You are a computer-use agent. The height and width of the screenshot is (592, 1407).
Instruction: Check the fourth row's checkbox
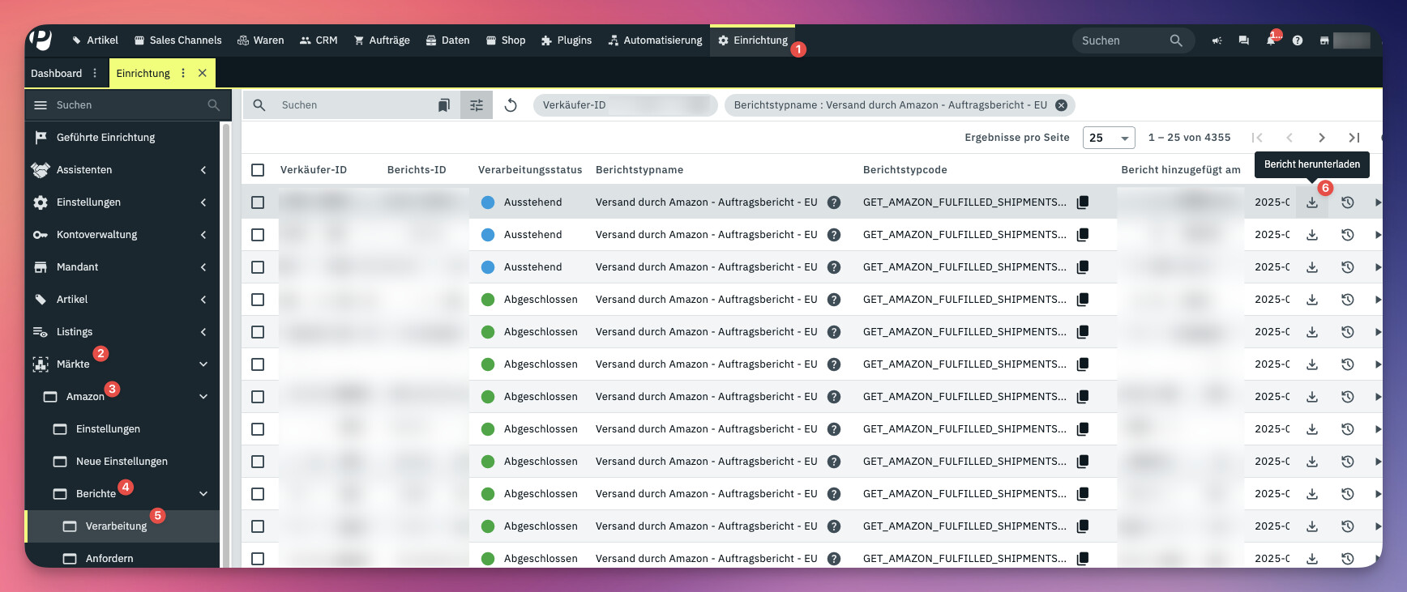click(258, 300)
